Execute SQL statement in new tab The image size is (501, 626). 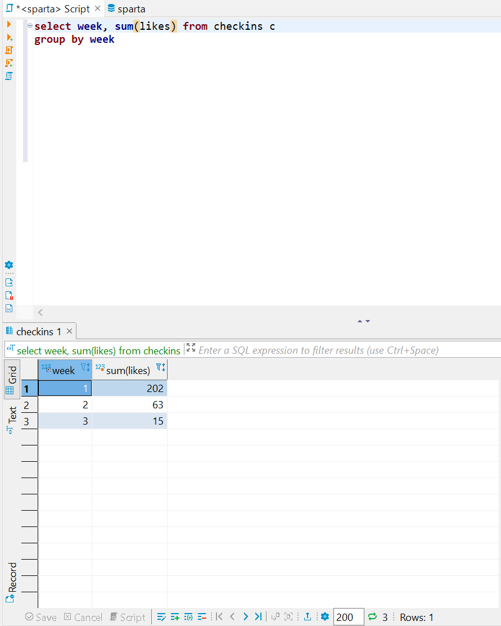coord(10,38)
